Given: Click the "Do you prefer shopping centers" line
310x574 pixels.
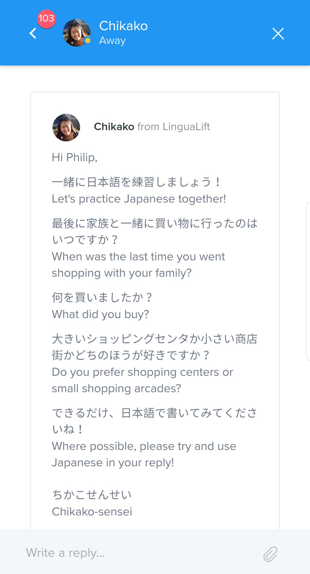Looking at the screenshot, I should (142, 372).
